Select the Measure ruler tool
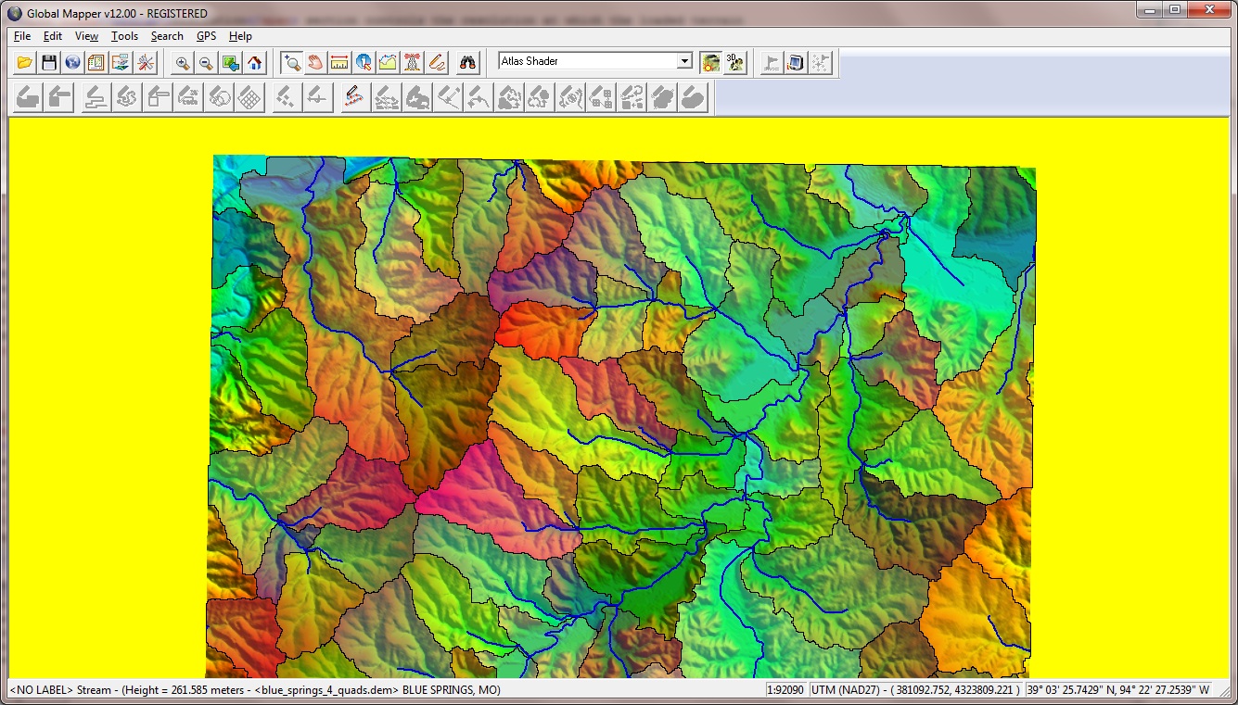 pyautogui.click(x=339, y=63)
